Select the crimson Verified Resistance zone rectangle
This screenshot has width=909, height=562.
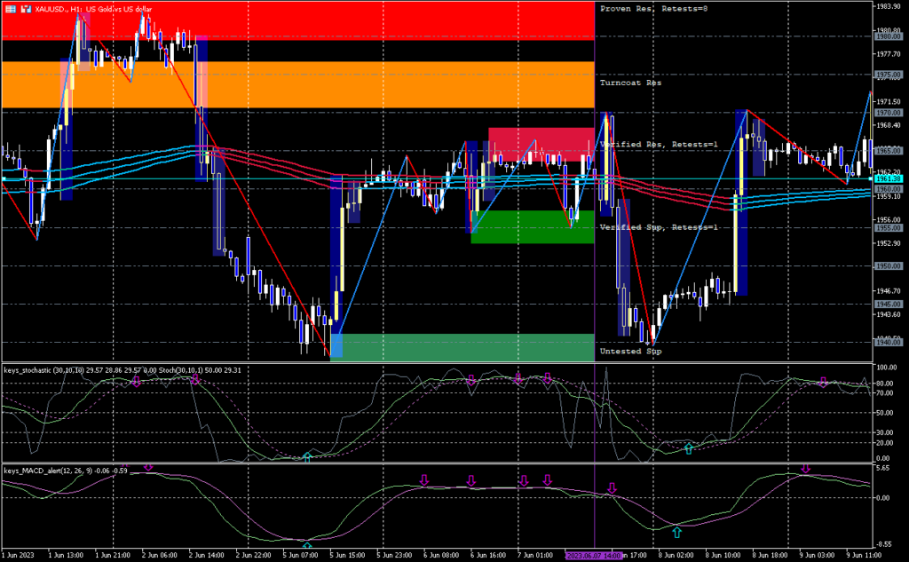tap(541, 145)
